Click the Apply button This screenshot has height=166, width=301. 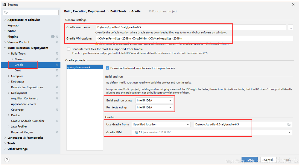click(287, 160)
